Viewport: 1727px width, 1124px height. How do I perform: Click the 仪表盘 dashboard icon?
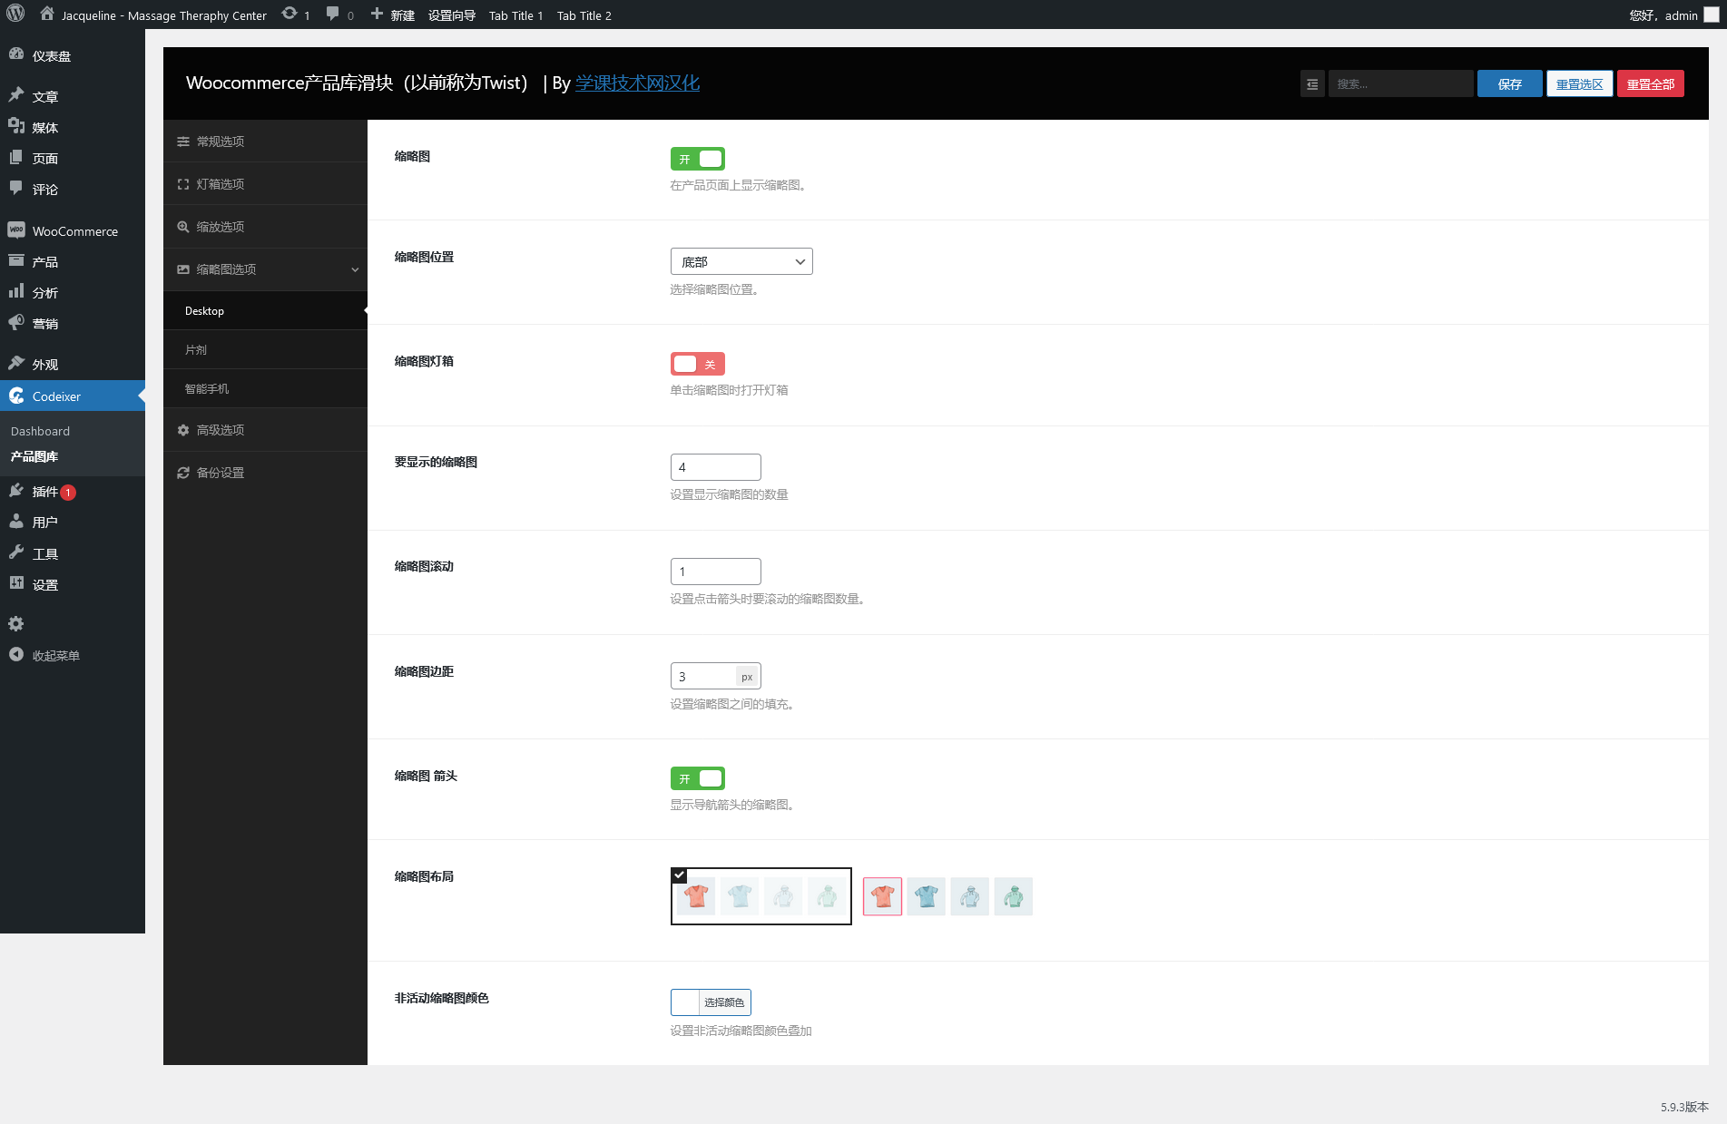pyautogui.click(x=16, y=54)
